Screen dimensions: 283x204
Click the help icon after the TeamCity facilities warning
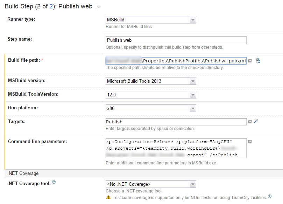270,197
